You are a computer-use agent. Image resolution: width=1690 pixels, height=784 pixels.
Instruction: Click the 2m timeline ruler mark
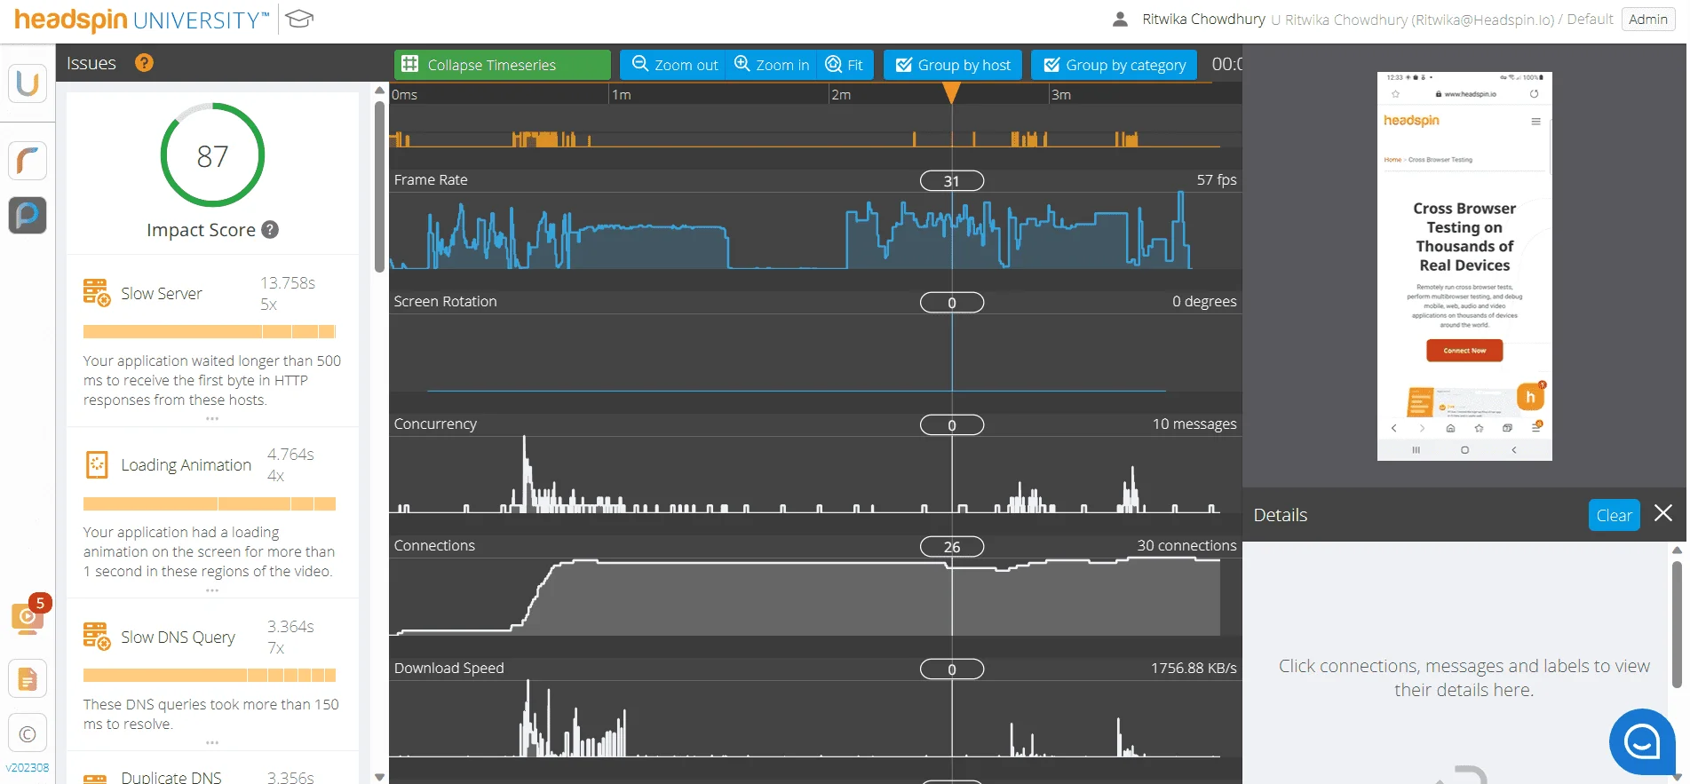[841, 95]
